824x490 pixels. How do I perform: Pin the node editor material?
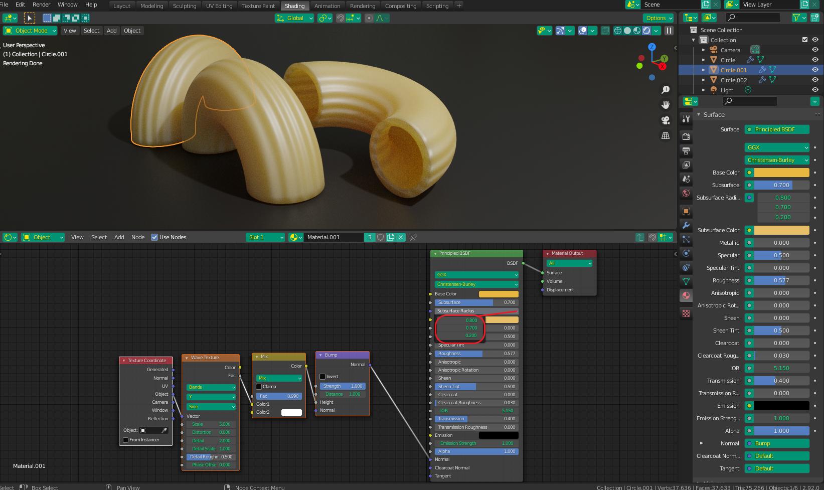point(414,237)
